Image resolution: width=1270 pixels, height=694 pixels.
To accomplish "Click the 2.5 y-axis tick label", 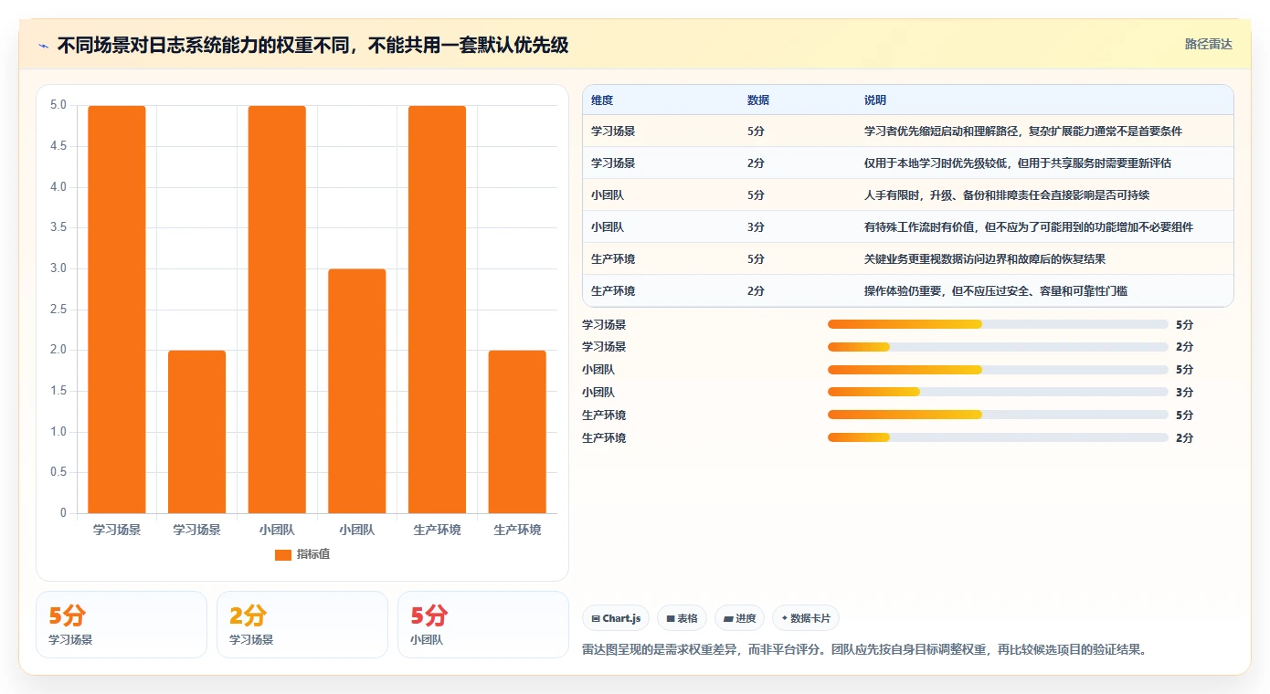I will pyautogui.click(x=58, y=310).
